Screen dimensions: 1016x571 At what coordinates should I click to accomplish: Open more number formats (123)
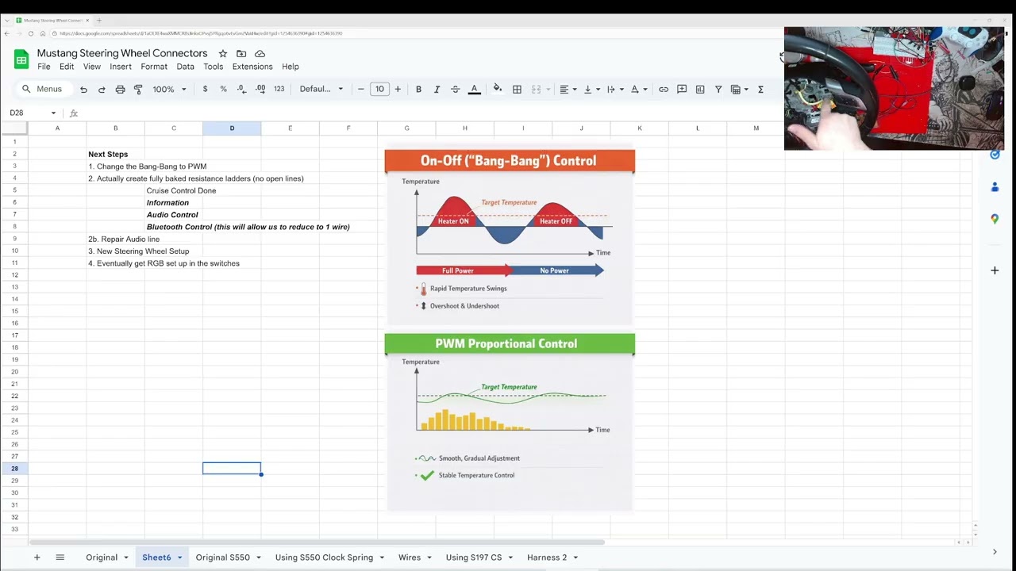279,90
